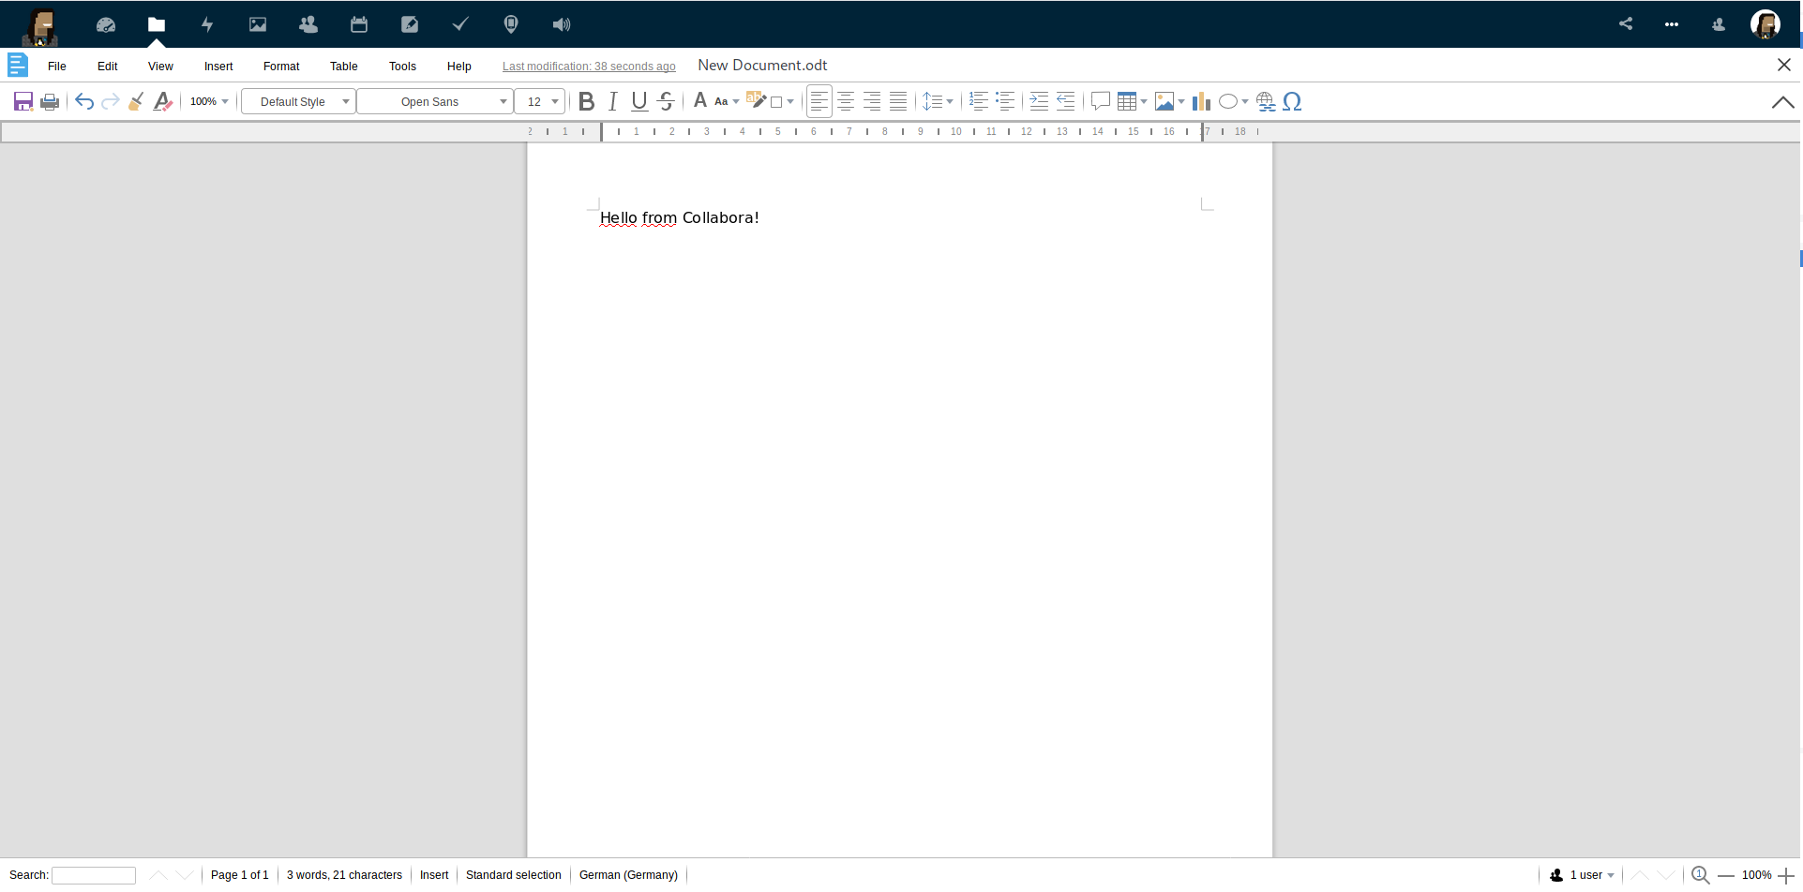Clear direct formatting with the eraser A icon
The image size is (1803, 892).
pos(162,101)
